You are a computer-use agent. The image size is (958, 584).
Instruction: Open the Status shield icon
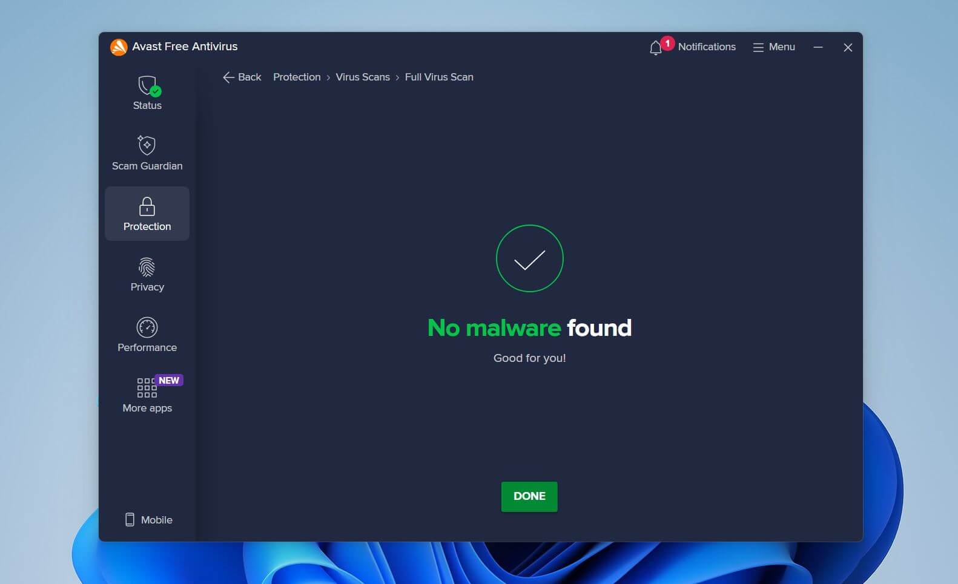pos(147,86)
